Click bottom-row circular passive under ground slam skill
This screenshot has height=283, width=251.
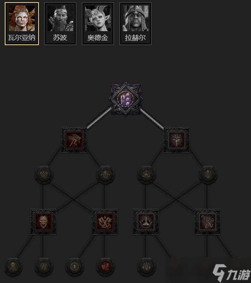[x=146, y=266]
